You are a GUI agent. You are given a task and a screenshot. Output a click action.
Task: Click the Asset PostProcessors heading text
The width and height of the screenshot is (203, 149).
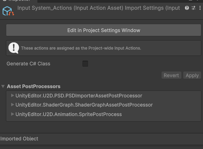34,87
